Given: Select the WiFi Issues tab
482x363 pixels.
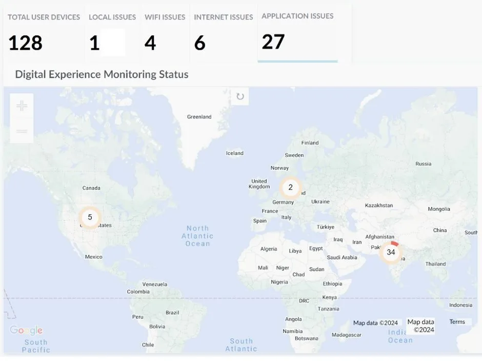Looking at the screenshot, I should point(165,33).
